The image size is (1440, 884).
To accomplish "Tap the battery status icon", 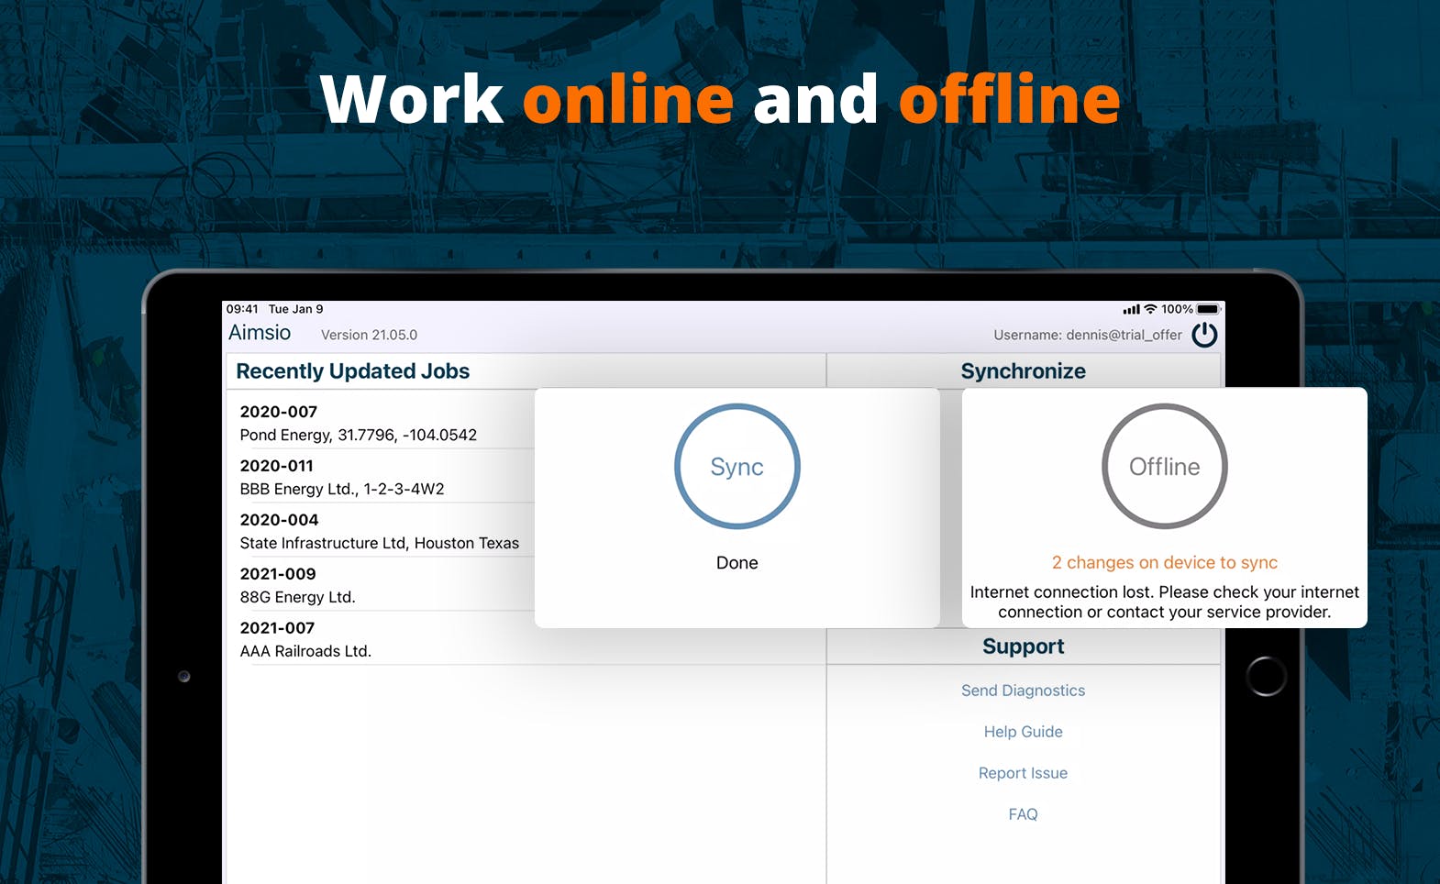I will point(1209,309).
